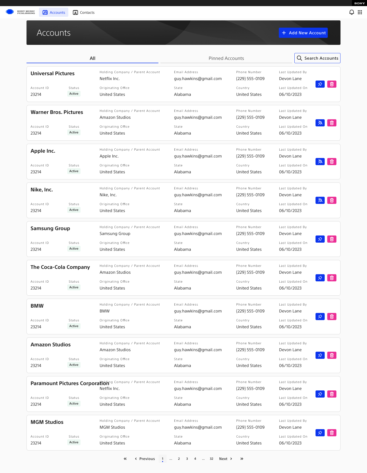Screen dimensions: 367x473
Task: Click the Accounts page heading
Action: coord(54,33)
